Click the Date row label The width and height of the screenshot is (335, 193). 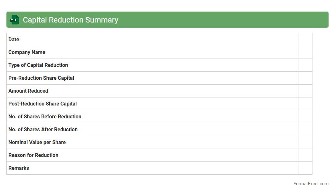(14, 40)
